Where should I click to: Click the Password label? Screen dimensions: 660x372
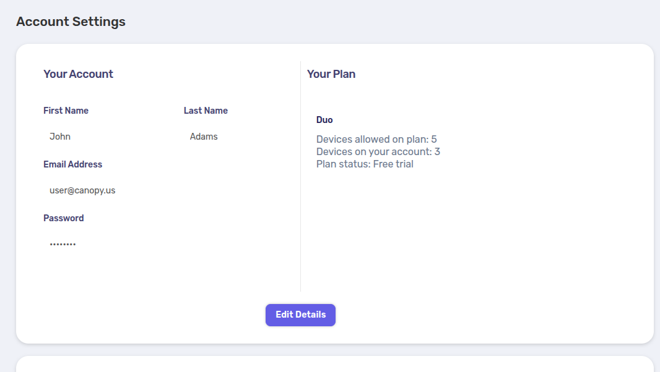[64, 218]
